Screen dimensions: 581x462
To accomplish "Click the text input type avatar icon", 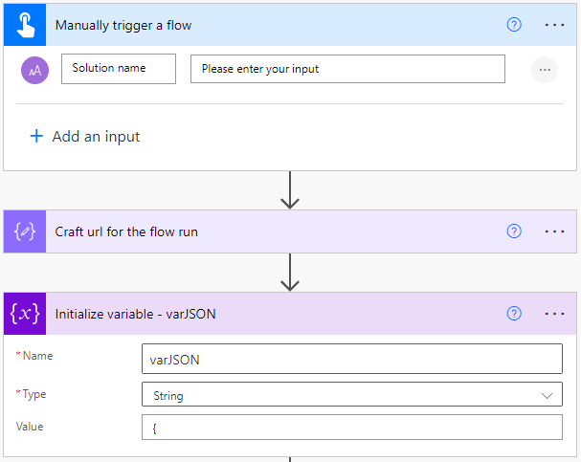I will 34,70.
